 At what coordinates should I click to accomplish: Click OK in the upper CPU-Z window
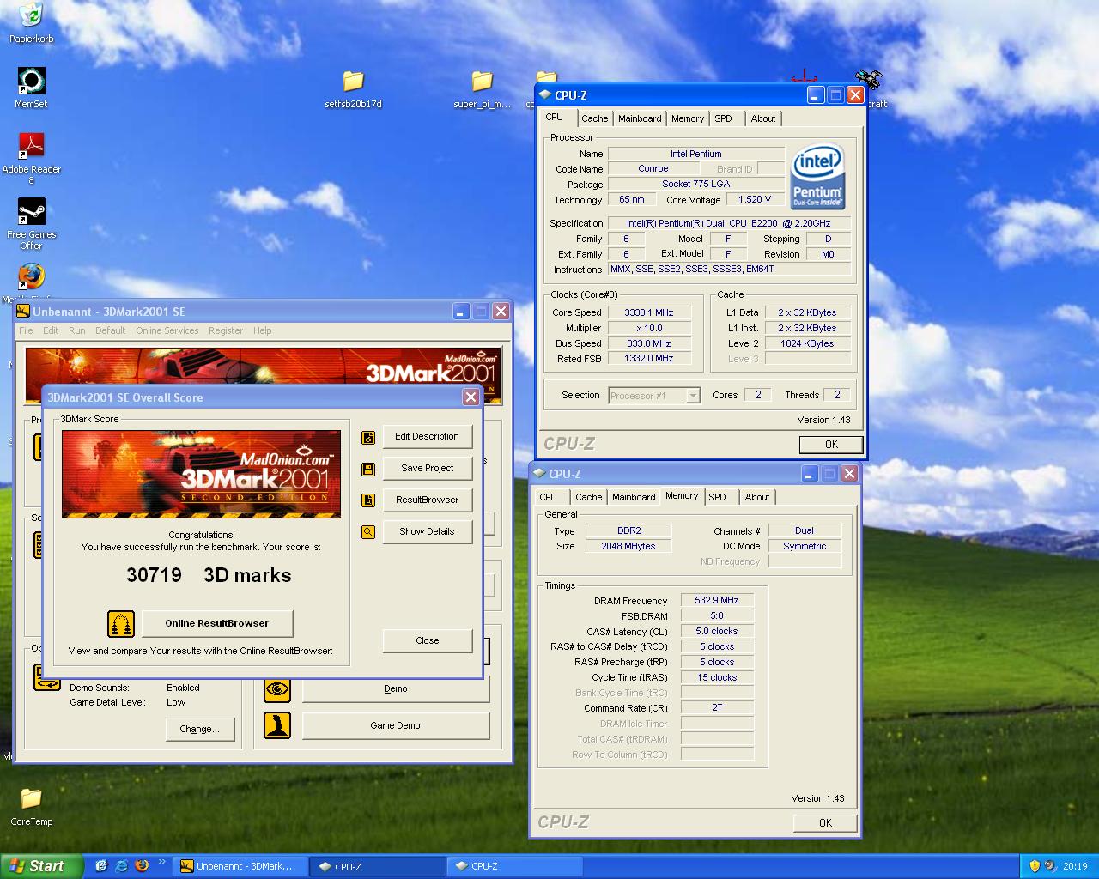[x=830, y=445]
